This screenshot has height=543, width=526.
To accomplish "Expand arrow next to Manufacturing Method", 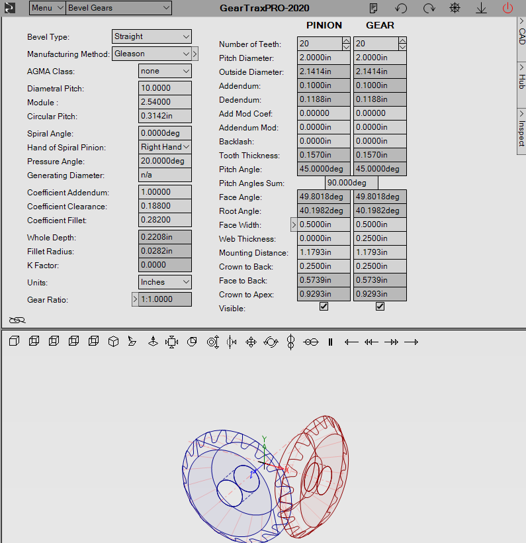I will (195, 54).
